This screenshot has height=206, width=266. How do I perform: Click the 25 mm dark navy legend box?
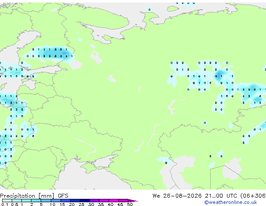[x=85, y=201]
